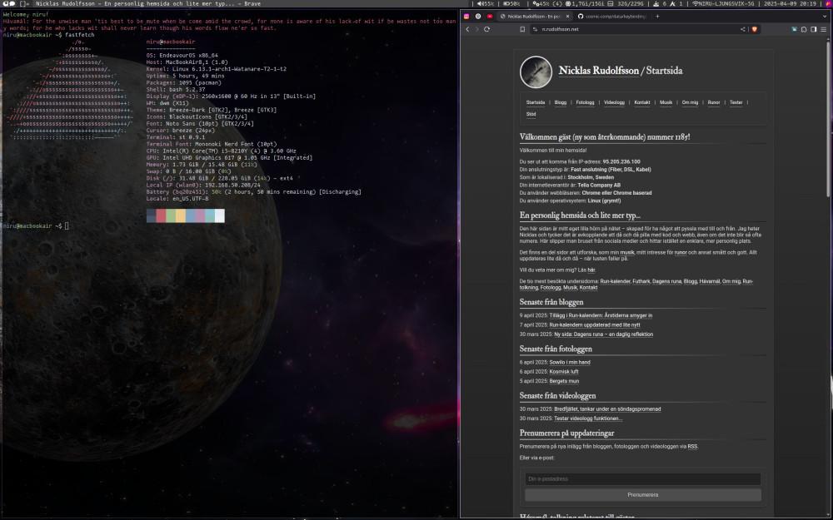Click the green swatch in fastfetch color bar
The height and width of the screenshot is (520, 833).
click(x=171, y=215)
